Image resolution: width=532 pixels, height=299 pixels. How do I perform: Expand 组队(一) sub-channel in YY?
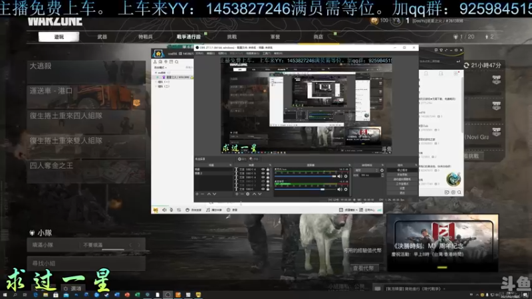tap(156, 82)
